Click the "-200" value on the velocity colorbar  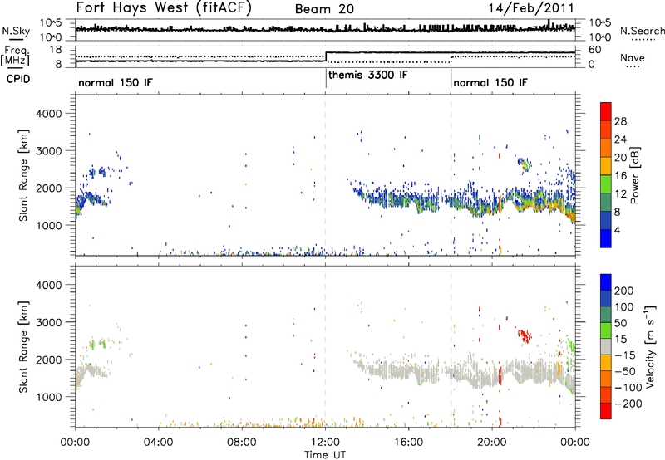click(628, 404)
